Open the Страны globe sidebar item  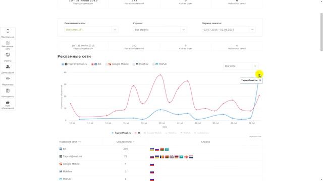[8, 57]
